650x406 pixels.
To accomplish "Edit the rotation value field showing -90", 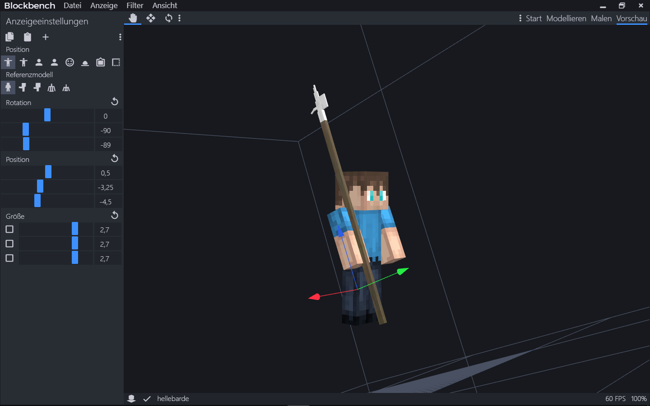I will [108, 130].
